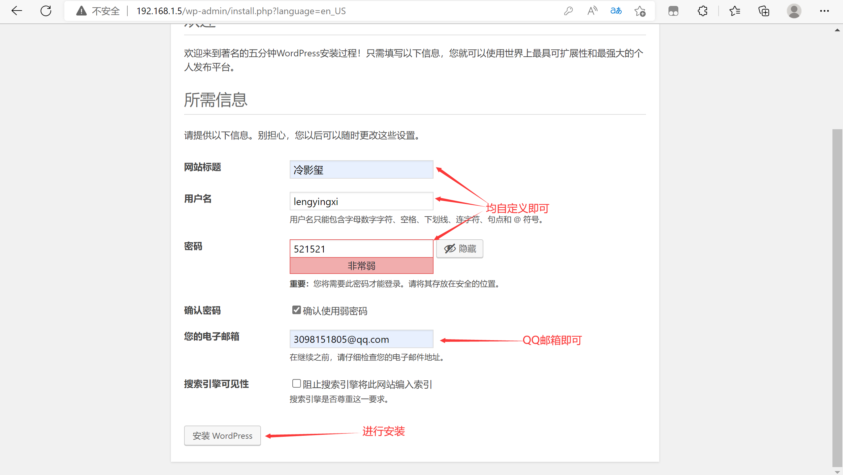Focus the 网站标题 input field
Image resolution: width=843 pixels, height=475 pixels.
(x=361, y=169)
